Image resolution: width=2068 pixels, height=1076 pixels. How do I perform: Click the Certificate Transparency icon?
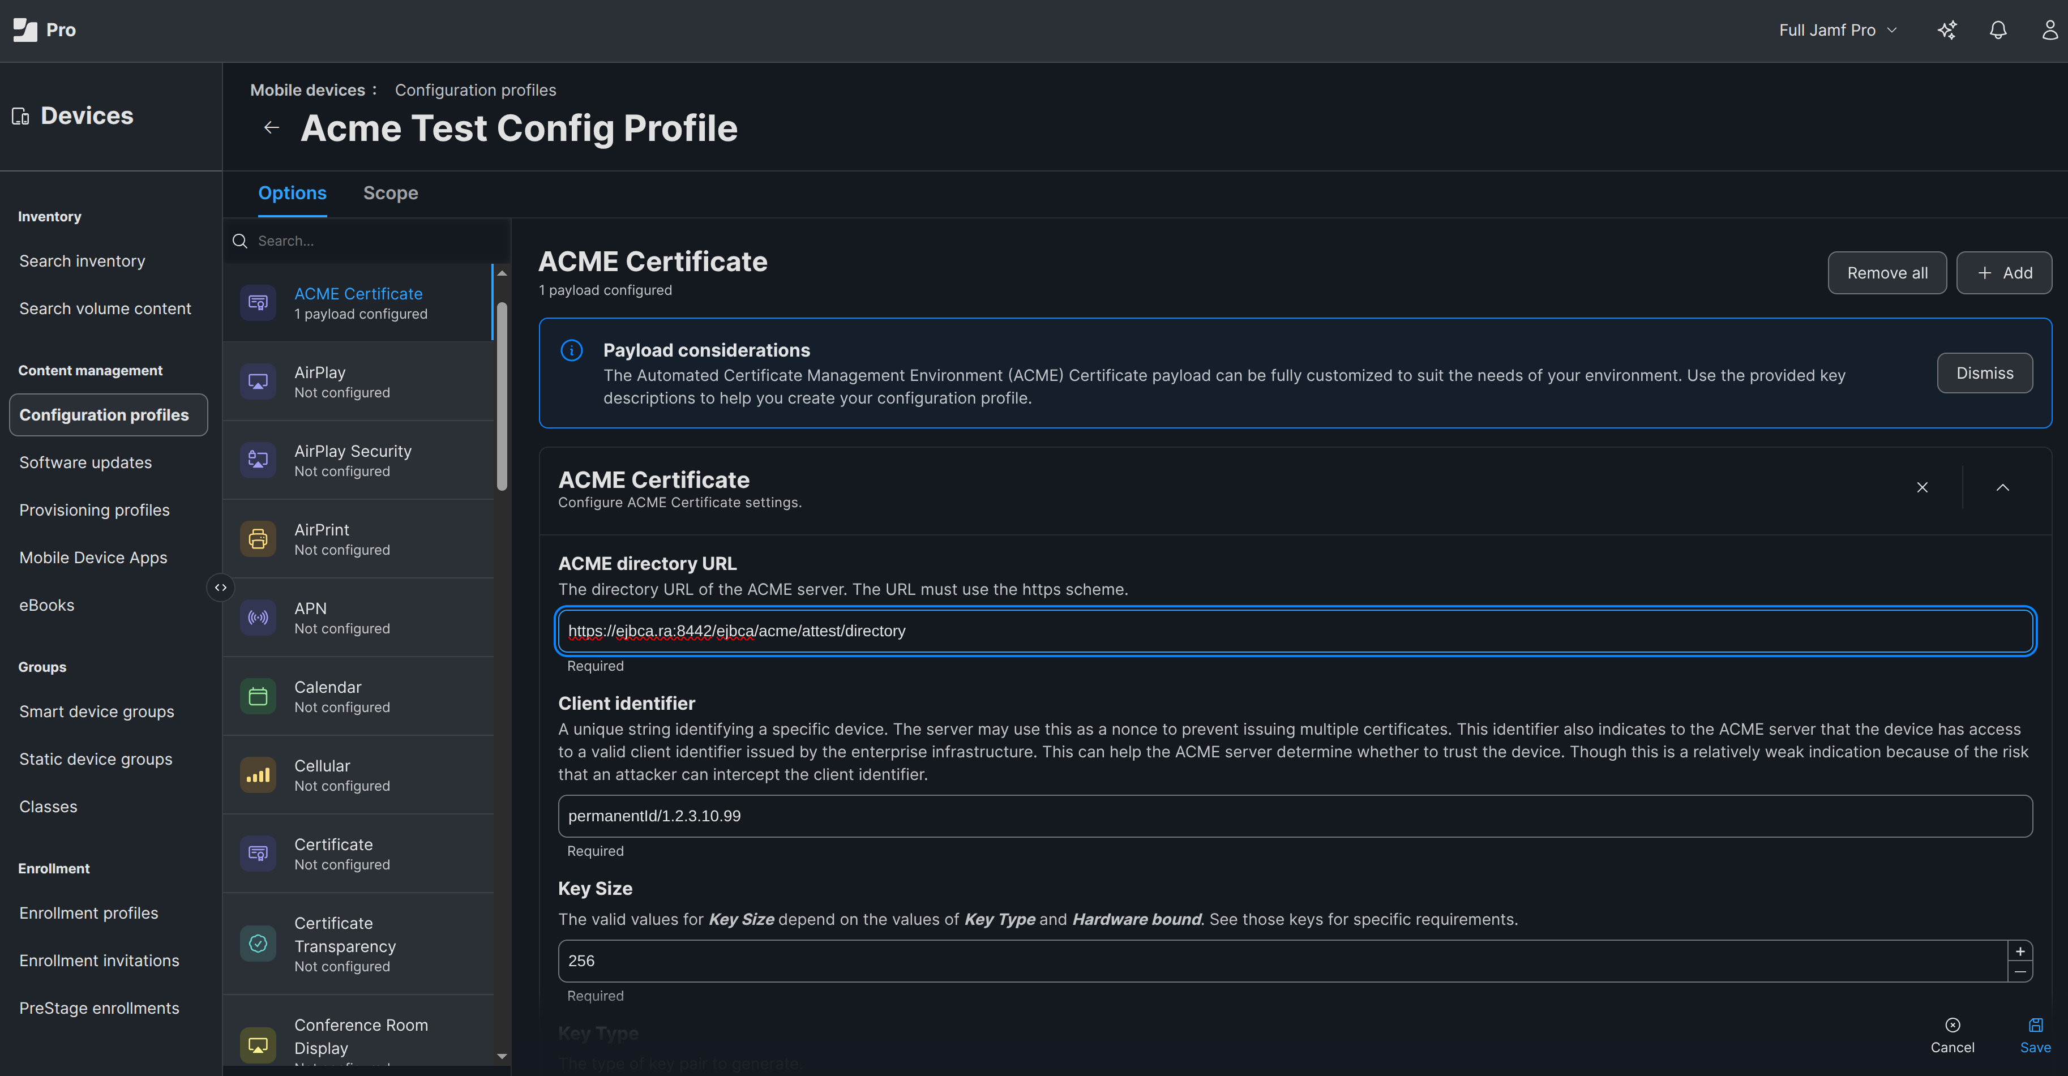point(258,944)
